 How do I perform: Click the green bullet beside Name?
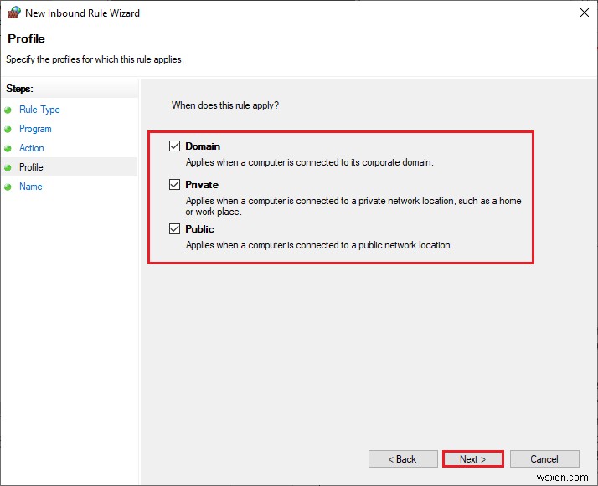pyautogui.click(x=8, y=187)
